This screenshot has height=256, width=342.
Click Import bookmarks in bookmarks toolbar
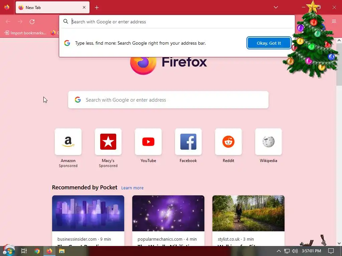[25, 33]
